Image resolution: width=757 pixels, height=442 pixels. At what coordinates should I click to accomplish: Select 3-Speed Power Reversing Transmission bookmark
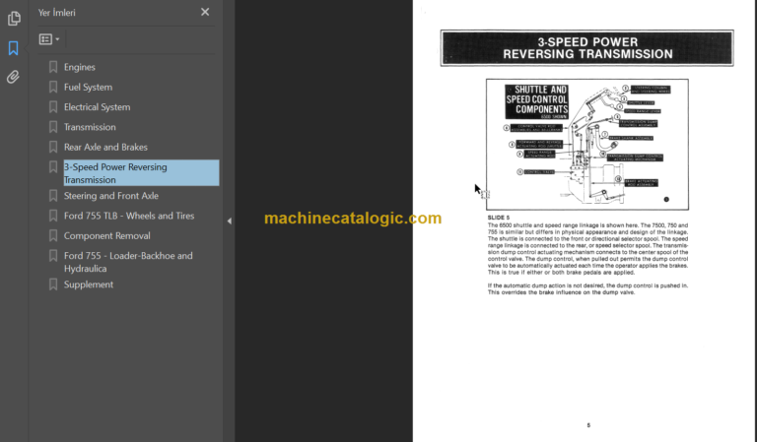pos(141,173)
